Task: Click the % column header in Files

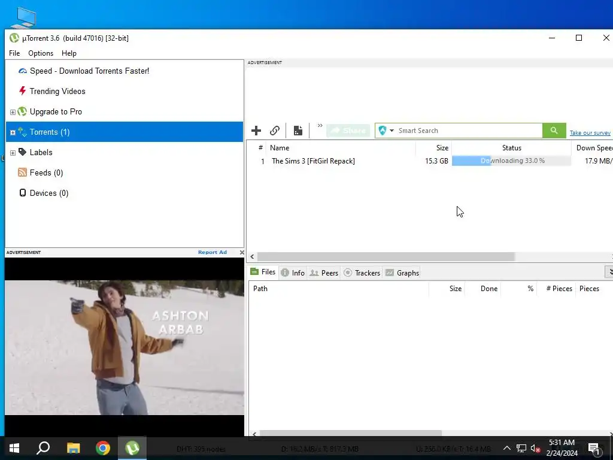Action: 518,289
